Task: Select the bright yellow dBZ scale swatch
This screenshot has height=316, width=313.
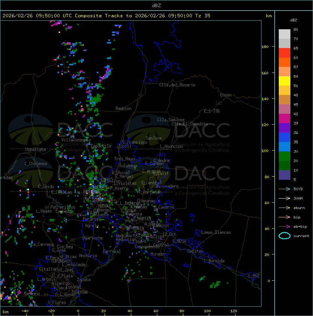Action: coord(284,81)
